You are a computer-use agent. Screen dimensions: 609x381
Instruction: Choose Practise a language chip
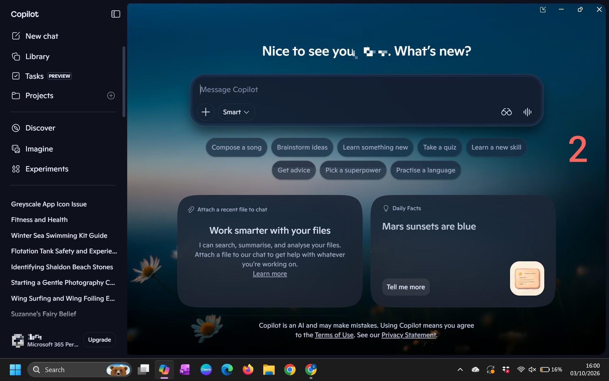426,170
